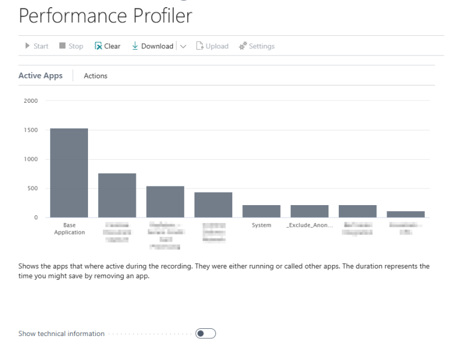Click the Stop button label
The image size is (459, 357).
click(76, 46)
